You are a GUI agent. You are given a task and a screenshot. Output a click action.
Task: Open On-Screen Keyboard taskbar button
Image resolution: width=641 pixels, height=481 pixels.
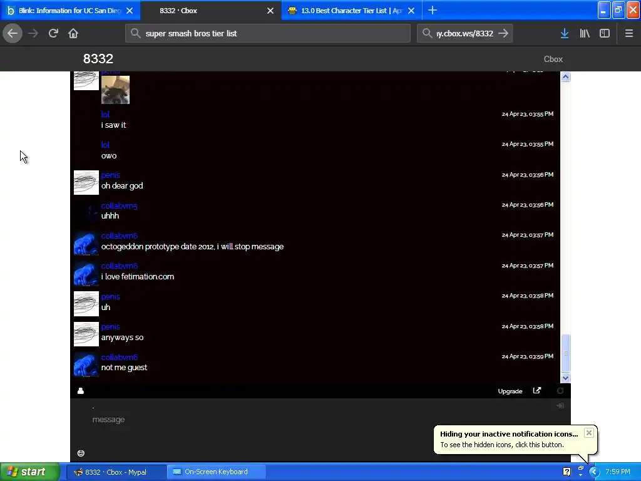(x=216, y=472)
